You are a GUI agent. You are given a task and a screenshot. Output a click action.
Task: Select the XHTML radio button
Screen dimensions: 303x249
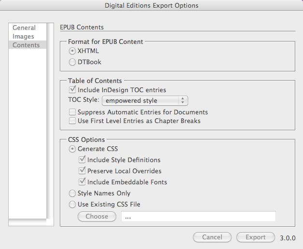tap(72, 51)
